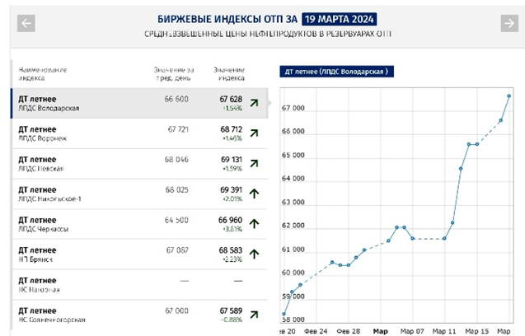525x336 pixels.
Task: Choose the ЛПДС Никольское-1 index
Action: point(124,194)
